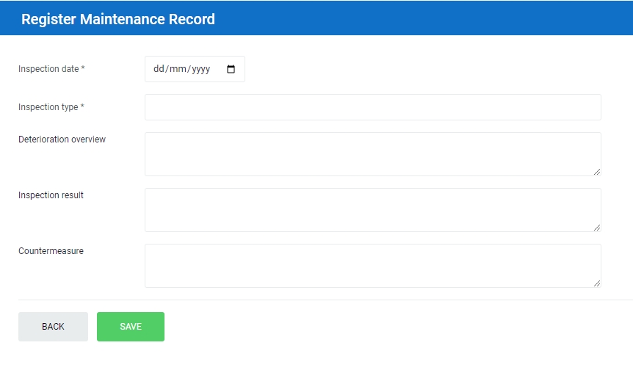Click the Inspection date label

(48, 69)
